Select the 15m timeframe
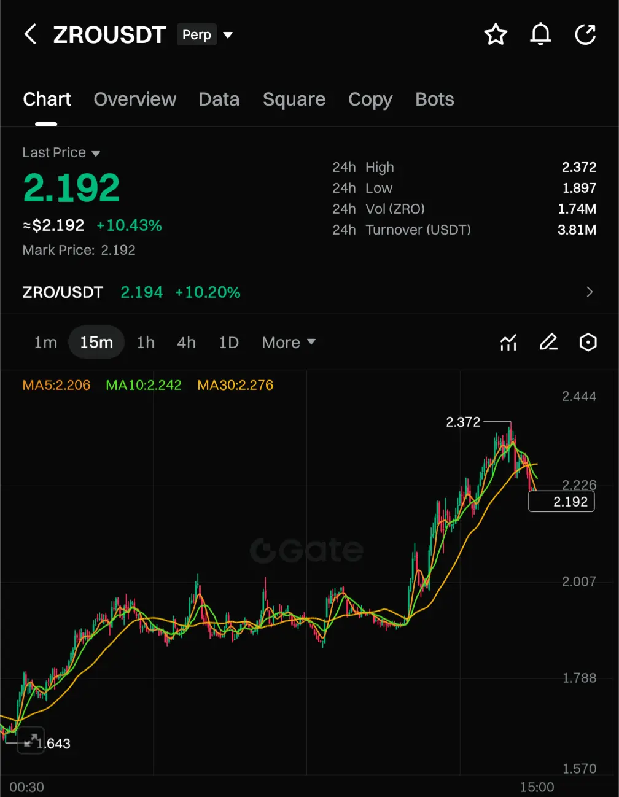The height and width of the screenshot is (797, 619). (x=96, y=342)
